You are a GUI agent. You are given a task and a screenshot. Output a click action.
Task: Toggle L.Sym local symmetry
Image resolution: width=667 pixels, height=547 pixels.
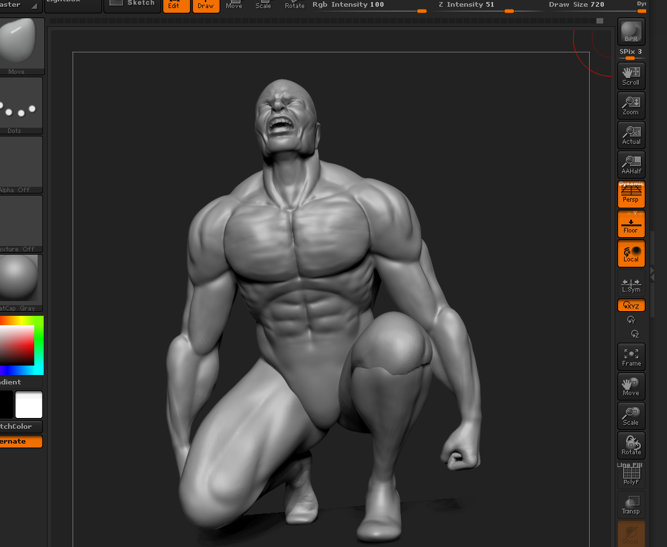(x=631, y=283)
